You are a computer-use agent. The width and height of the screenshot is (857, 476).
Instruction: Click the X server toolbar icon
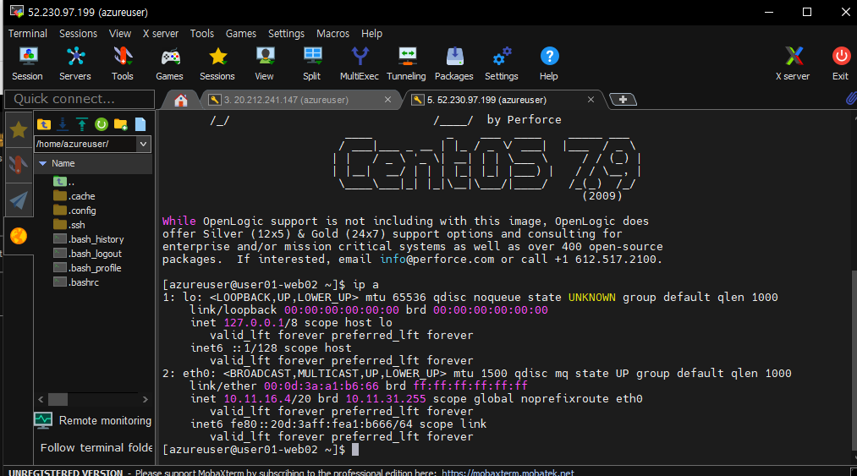point(793,63)
